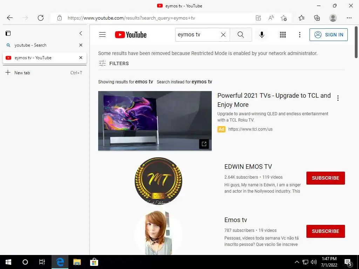Open the FILTERS options

114,63
